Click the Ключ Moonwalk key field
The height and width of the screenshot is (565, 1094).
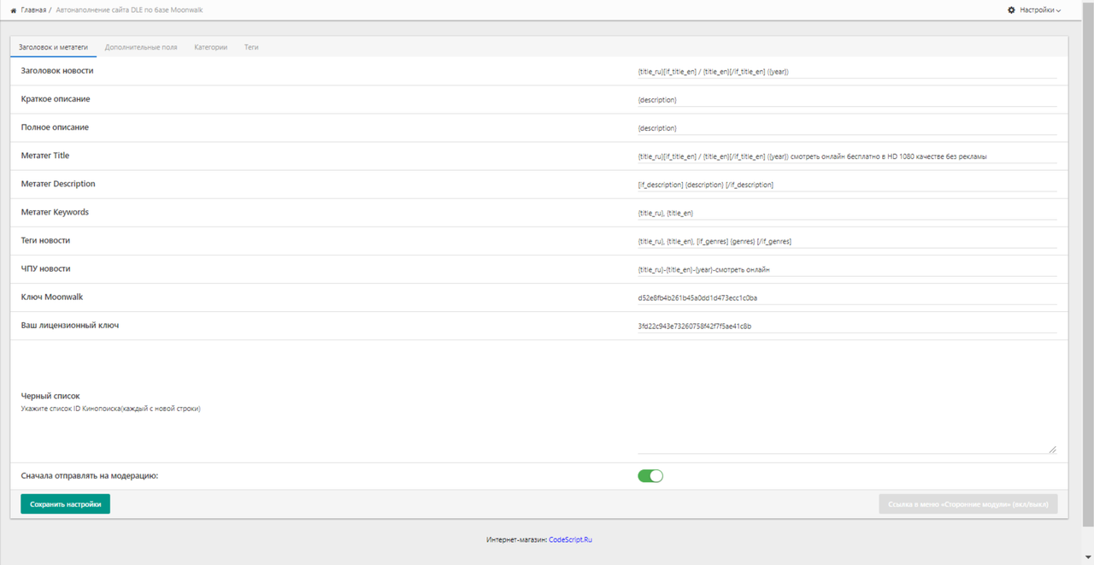tap(847, 297)
